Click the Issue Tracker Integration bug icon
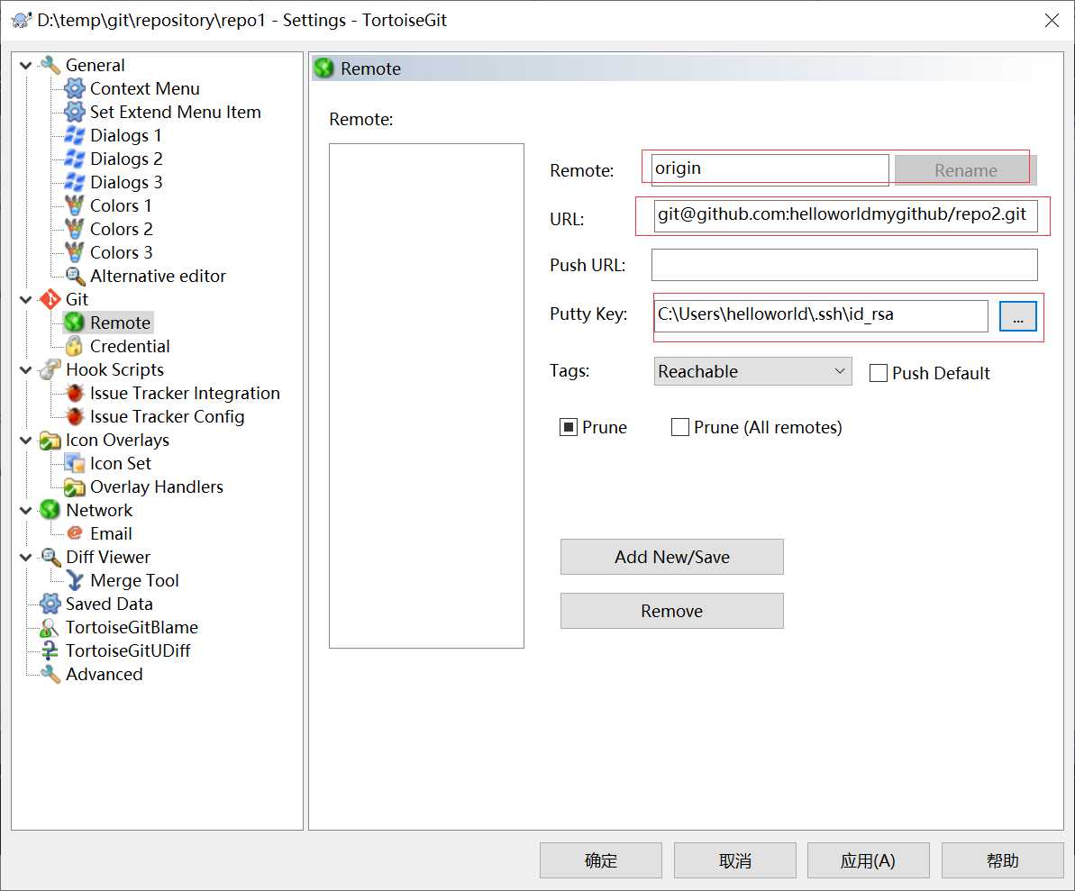Viewport: 1075px width, 891px height. tap(74, 394)
